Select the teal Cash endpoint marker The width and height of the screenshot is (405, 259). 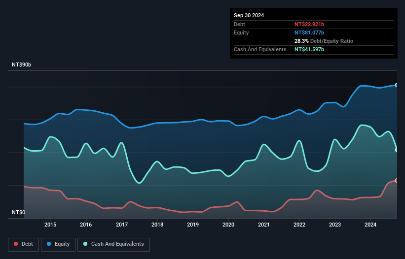(397, 150)
